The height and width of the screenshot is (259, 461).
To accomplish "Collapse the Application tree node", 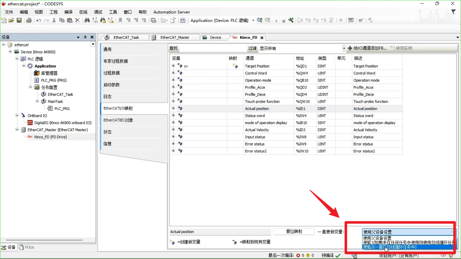I will [24, 66].
